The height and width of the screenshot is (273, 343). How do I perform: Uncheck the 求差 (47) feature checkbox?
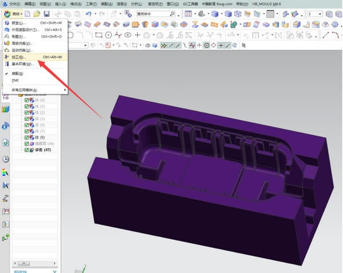[27, 149]
